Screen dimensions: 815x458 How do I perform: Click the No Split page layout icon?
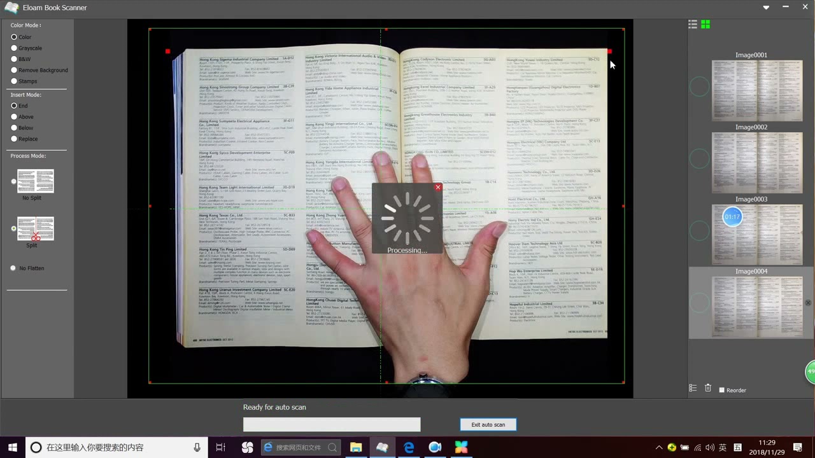point(36,181)
